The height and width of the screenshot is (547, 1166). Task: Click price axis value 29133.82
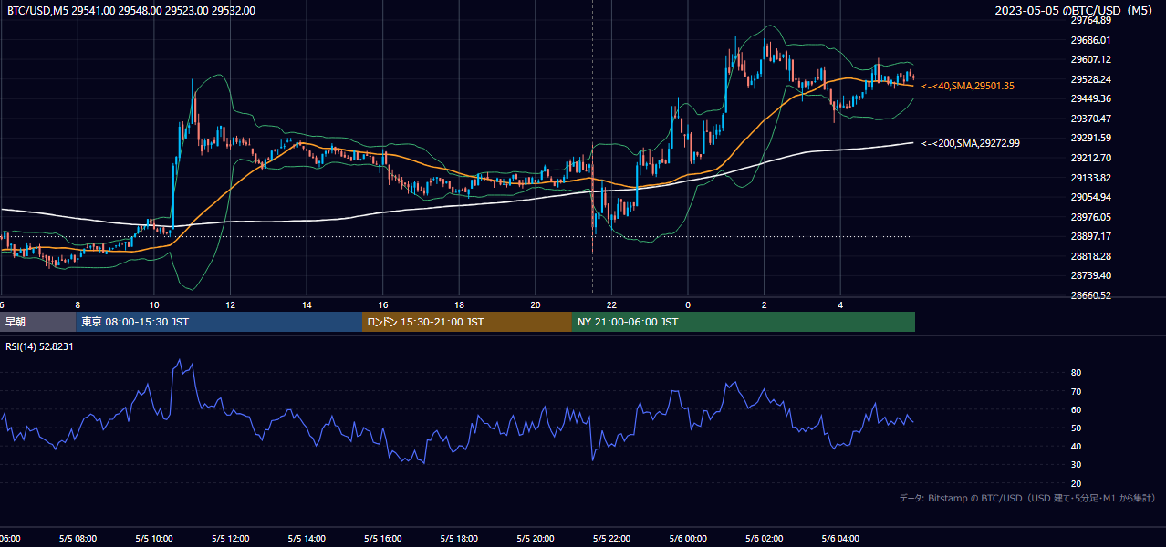[x=1090, y=177]
